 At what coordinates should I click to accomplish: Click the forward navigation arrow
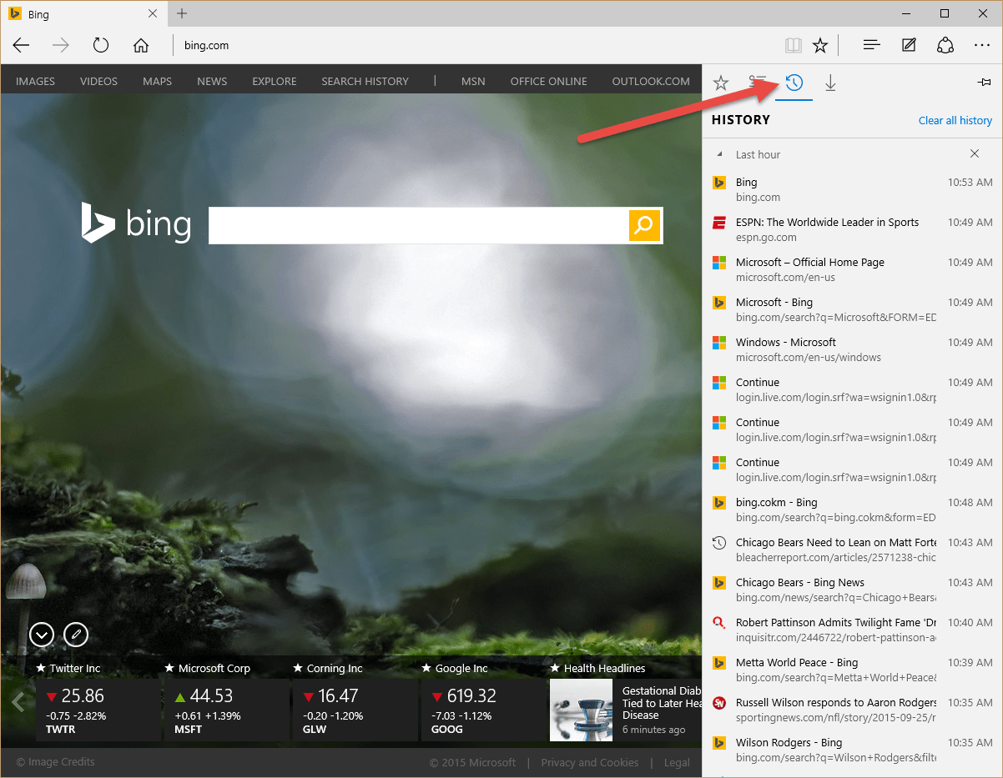point(61,45)
